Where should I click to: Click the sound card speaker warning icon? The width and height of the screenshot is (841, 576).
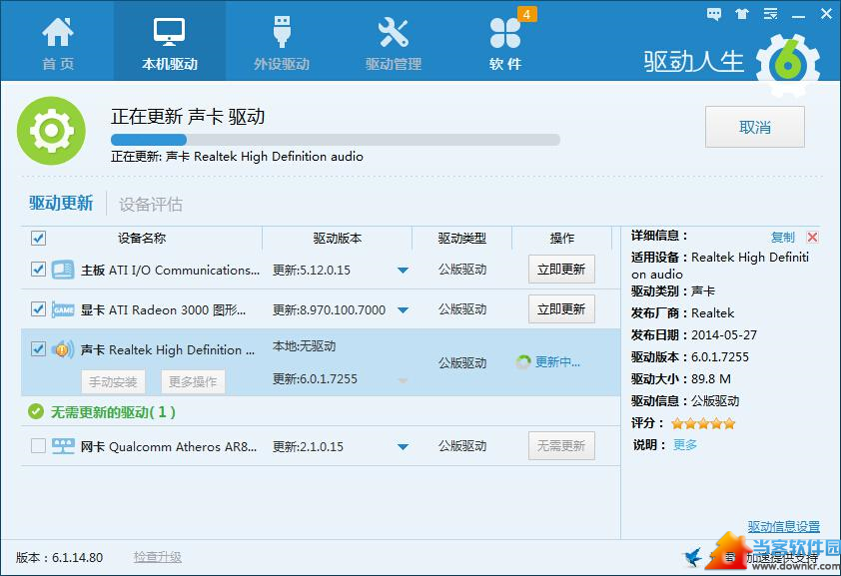[62, 349]
